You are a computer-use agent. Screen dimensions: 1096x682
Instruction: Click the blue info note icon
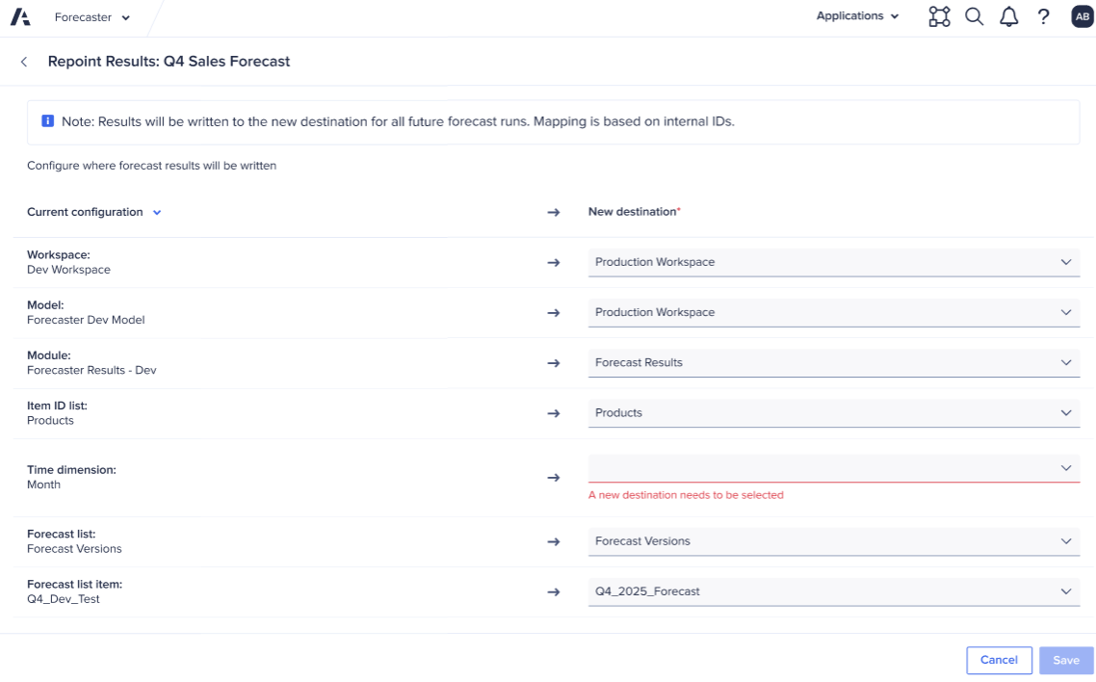47,122
